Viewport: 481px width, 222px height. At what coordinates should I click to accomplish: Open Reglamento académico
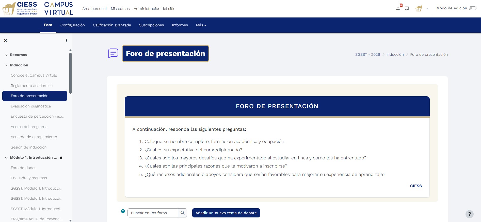point(32,86)
